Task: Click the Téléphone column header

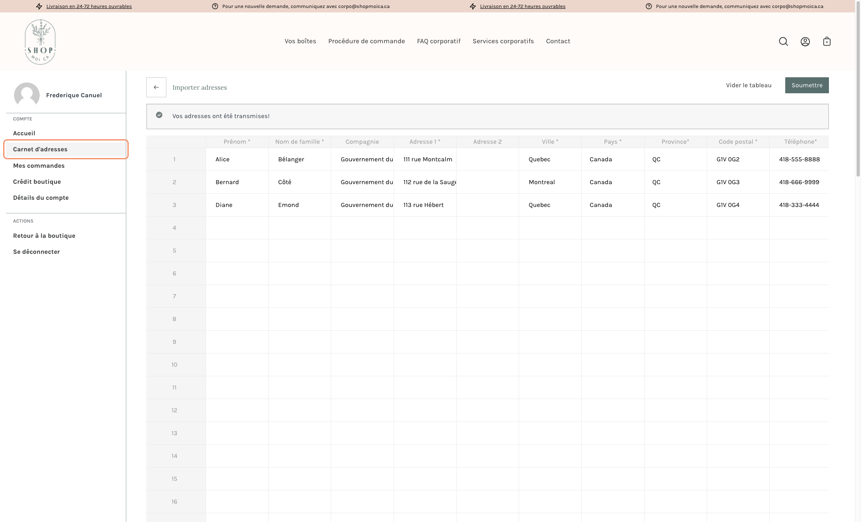Action: pos(799,142)
